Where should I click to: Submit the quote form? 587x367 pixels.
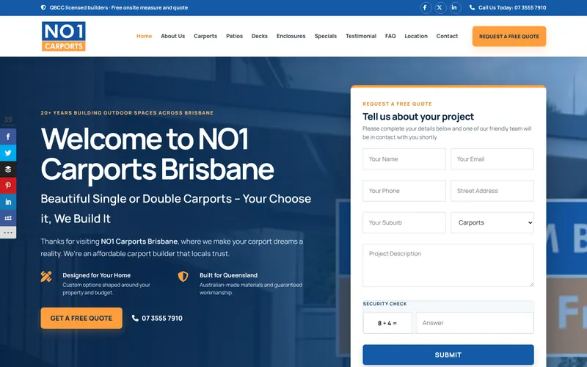(448, 355)
